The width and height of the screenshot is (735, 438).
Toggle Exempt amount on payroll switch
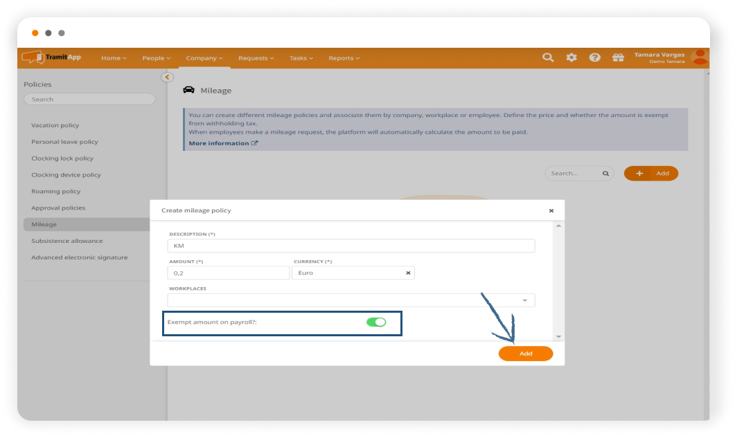(x=376, y=322)
